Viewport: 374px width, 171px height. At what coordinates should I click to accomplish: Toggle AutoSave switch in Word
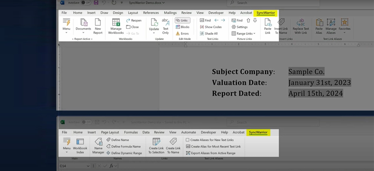86,3
